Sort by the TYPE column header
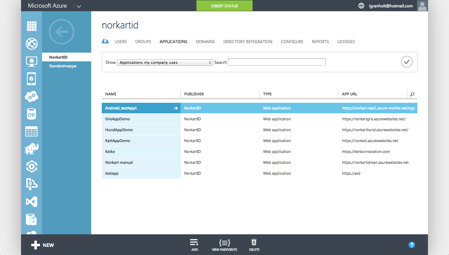This screenshot has width=449, height=255. point(299,94)
